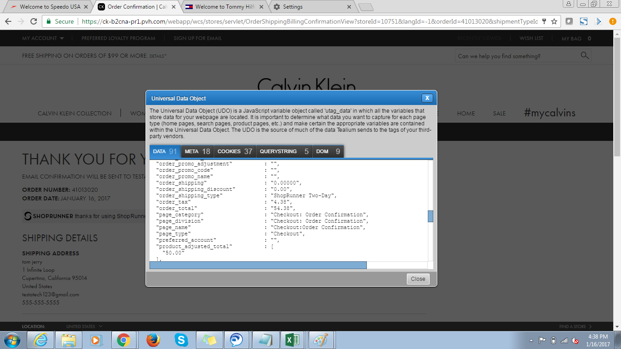Screen dimensions: 621x349
Task: Click the browser back arrow
Action: 8,21
